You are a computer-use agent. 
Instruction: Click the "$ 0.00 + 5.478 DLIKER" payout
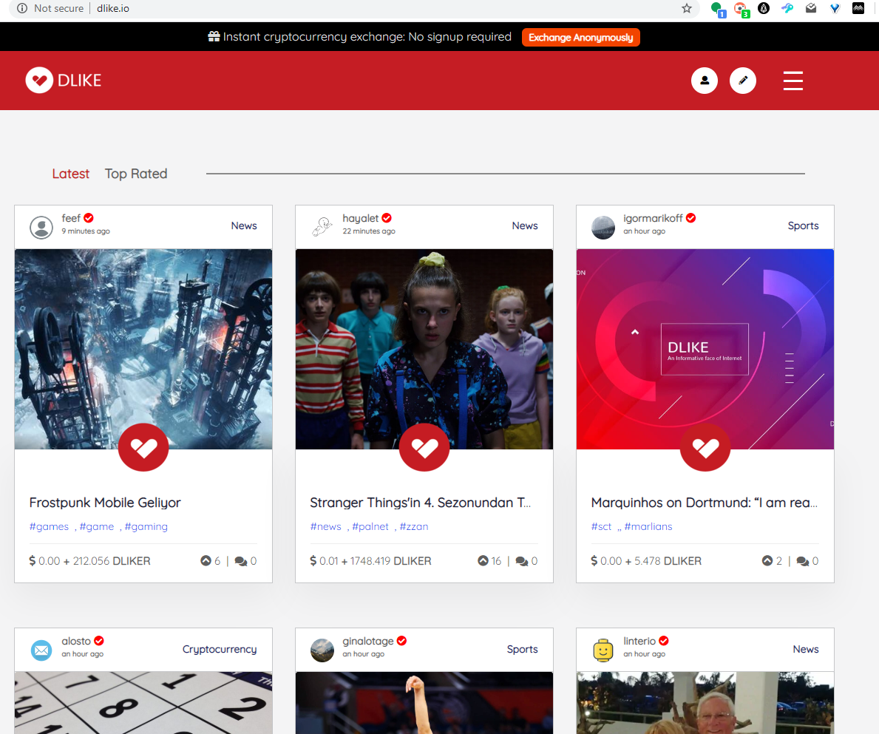pos(646,561)
